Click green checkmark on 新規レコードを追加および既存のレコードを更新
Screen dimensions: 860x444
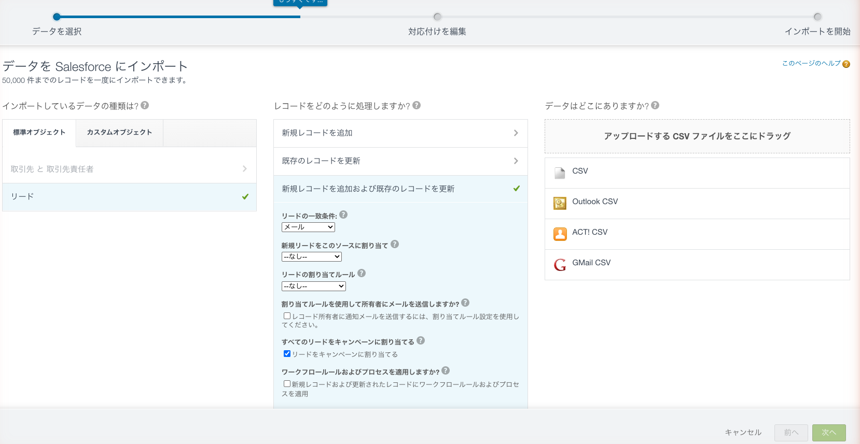pos(516,188)
